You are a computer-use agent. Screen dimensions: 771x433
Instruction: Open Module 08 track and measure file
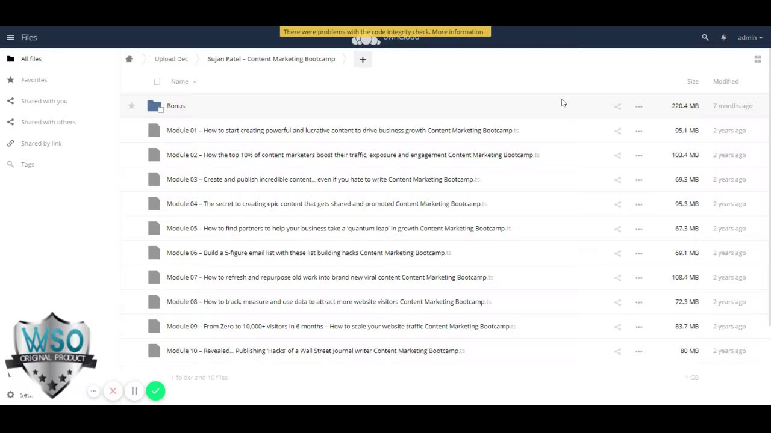(329, 302)
